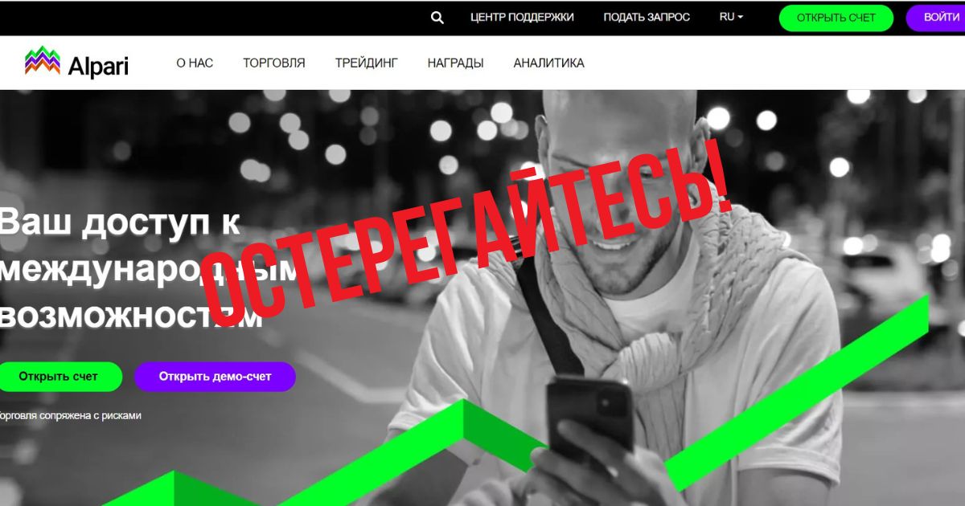This screenshot has width=965, height=506.
Task: Open ЦЕНТР ПОДДЕРЖКИ link
Action: click(x=522, y=17)
